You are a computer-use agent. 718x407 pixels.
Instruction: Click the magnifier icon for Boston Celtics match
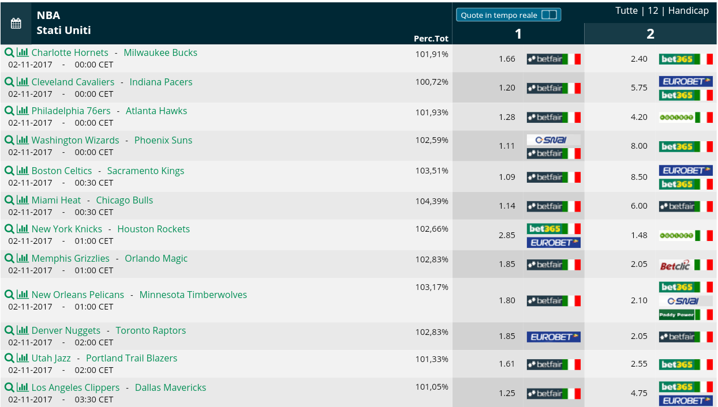click(9, 171)
